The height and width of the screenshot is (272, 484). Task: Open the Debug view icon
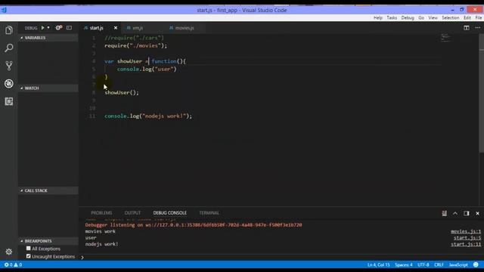click(x=9, y=83)
